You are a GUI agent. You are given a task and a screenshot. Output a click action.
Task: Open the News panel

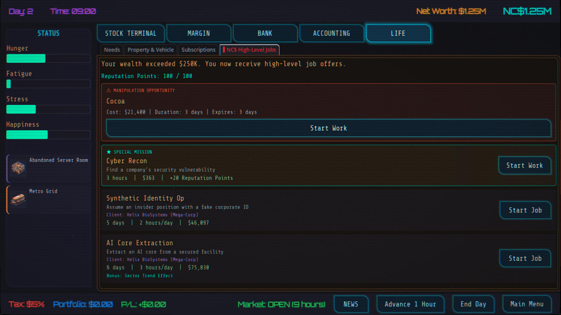tap(351, 304)
